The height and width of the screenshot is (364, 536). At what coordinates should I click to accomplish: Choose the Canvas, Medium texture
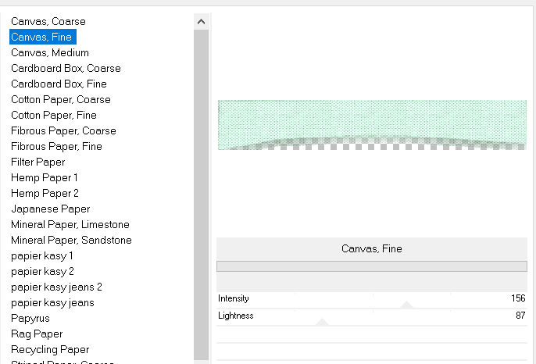click(x=50, y=52)
